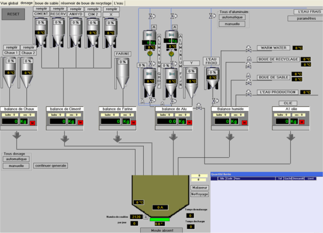This screenshot has height=233, width=323.
Task: Click the Numéro de coulées value 2120
Action: point(136,217)
